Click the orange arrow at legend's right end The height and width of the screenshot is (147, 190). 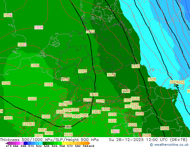click(x=89, y=143)
